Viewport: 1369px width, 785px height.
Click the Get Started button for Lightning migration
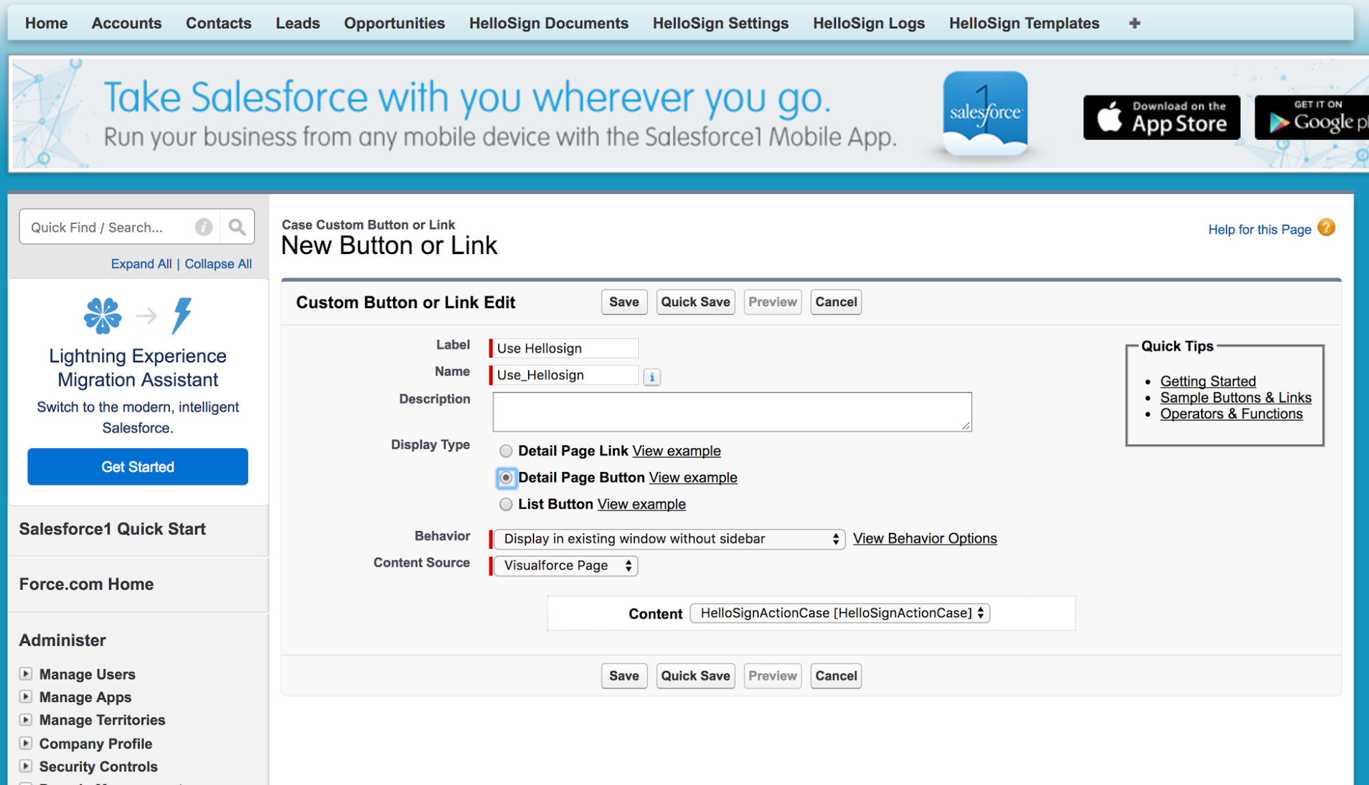point(137,467)
